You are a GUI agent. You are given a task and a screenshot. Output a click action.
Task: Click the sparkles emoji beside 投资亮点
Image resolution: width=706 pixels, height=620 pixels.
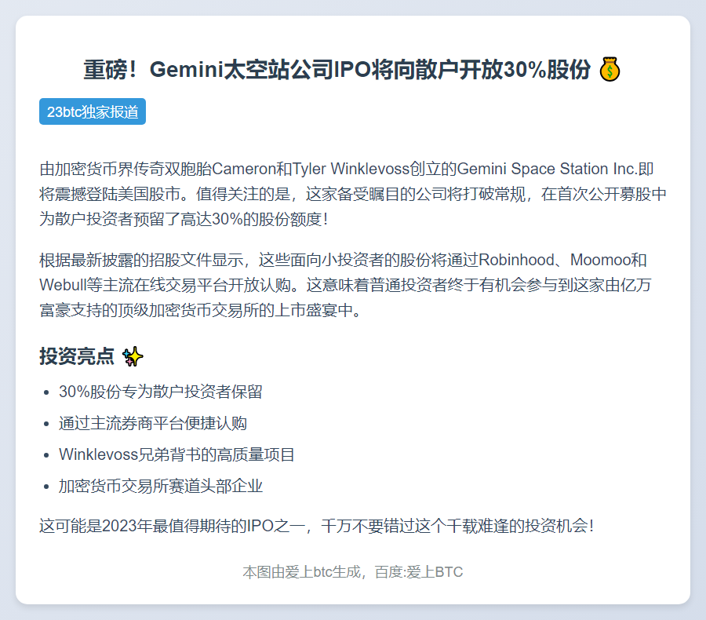(133, 357)
